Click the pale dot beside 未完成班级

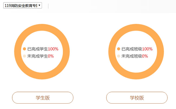(x=119, y=56)
